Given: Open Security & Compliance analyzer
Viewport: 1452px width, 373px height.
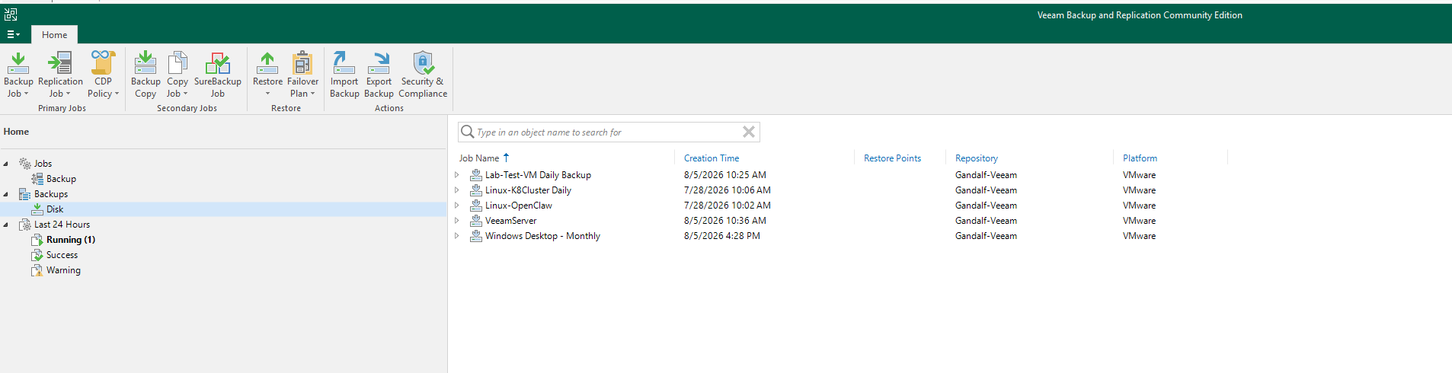Looking at the screenshot, I should tap(423, 75).
